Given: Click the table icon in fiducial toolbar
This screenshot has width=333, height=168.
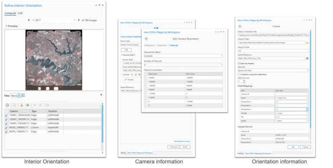Looking at the screenshot, I should point(47,105).
